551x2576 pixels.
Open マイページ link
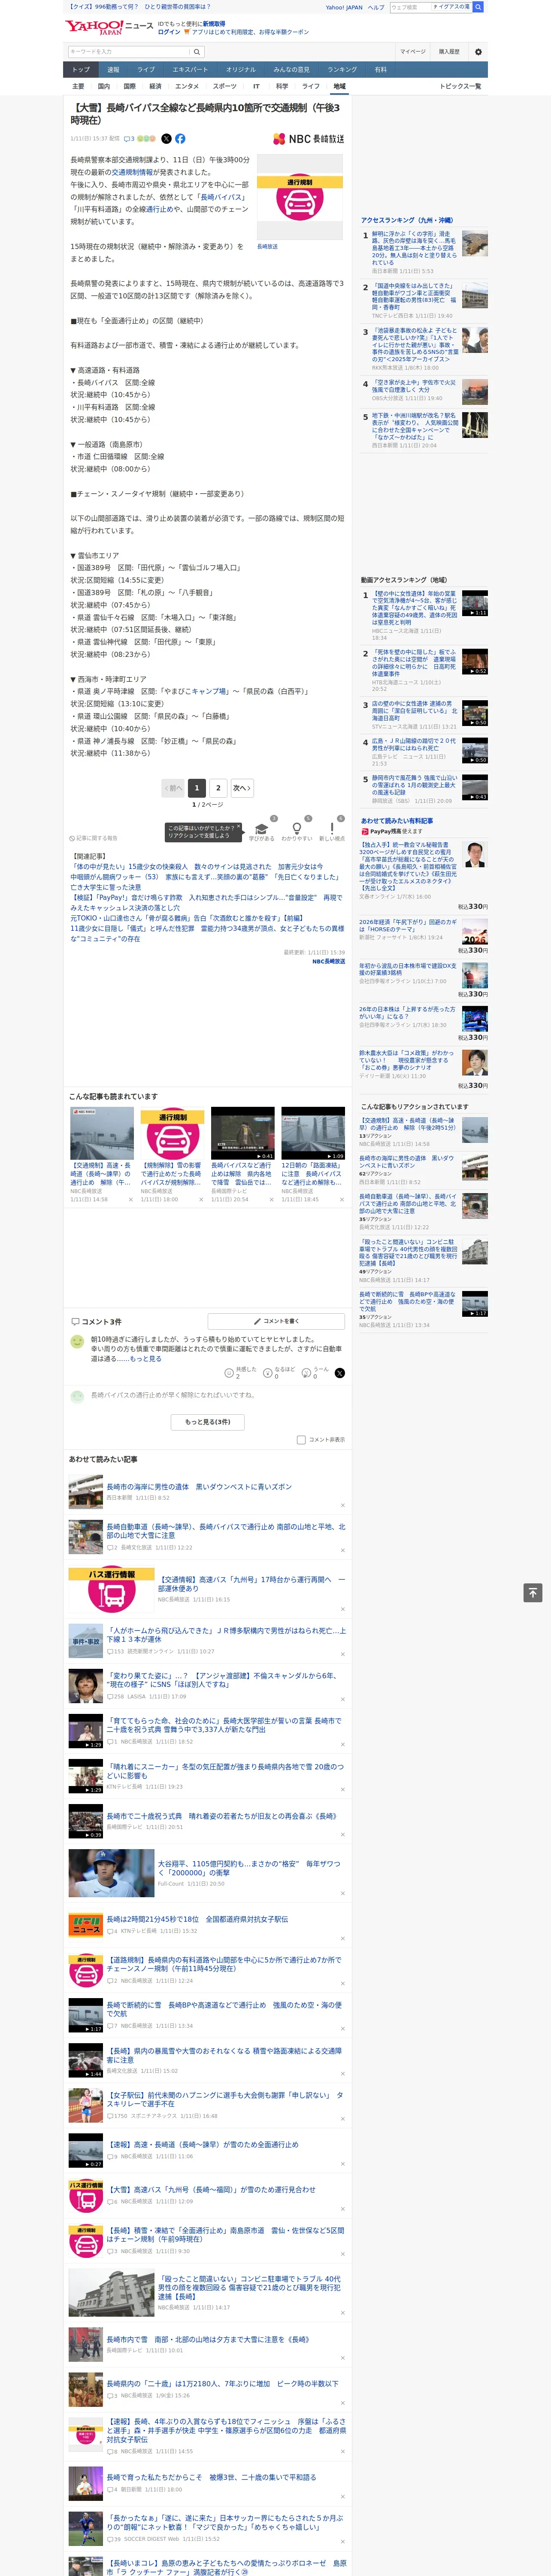click(x=413, y=52)
